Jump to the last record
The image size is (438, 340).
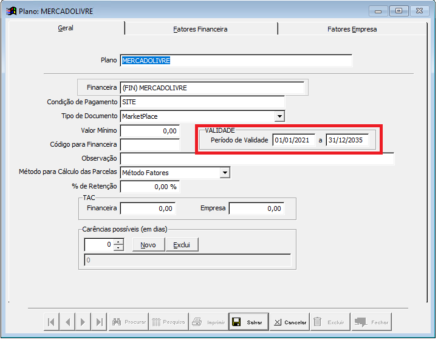click(x=99, y=322)
